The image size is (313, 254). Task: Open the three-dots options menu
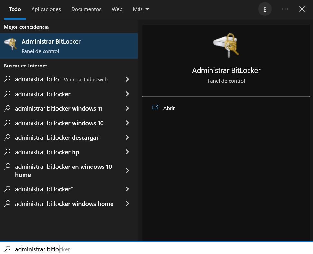tap(285, 9)
